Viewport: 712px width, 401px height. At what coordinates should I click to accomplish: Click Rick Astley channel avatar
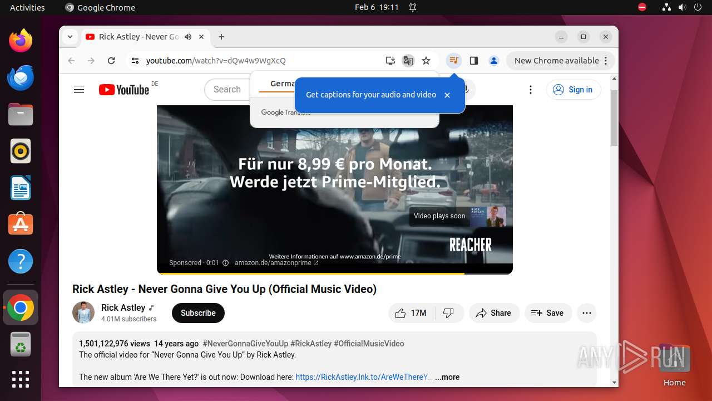pyautogui.click(x=83, y=312)
